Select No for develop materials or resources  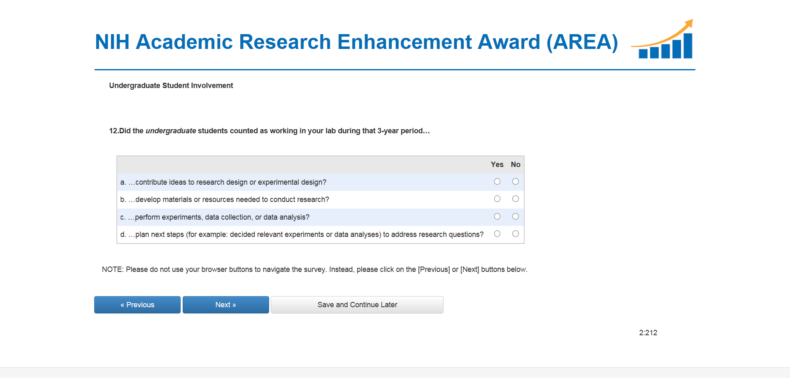[x=515, y=199]
